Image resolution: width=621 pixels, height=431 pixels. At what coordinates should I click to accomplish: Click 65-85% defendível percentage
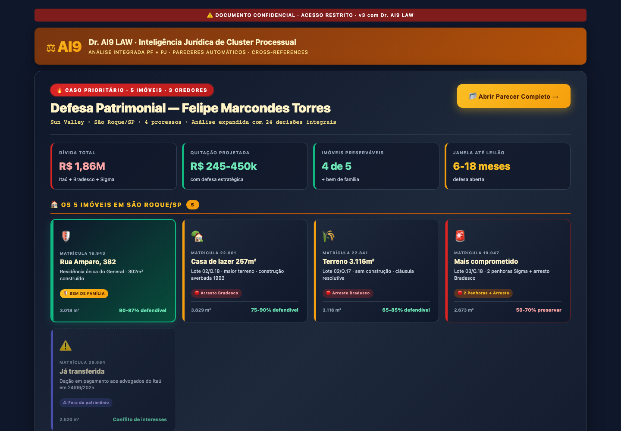(406, 310)
